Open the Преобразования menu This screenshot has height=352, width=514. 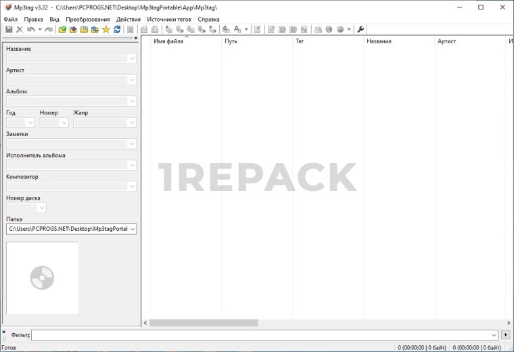[x=87, y=20]
